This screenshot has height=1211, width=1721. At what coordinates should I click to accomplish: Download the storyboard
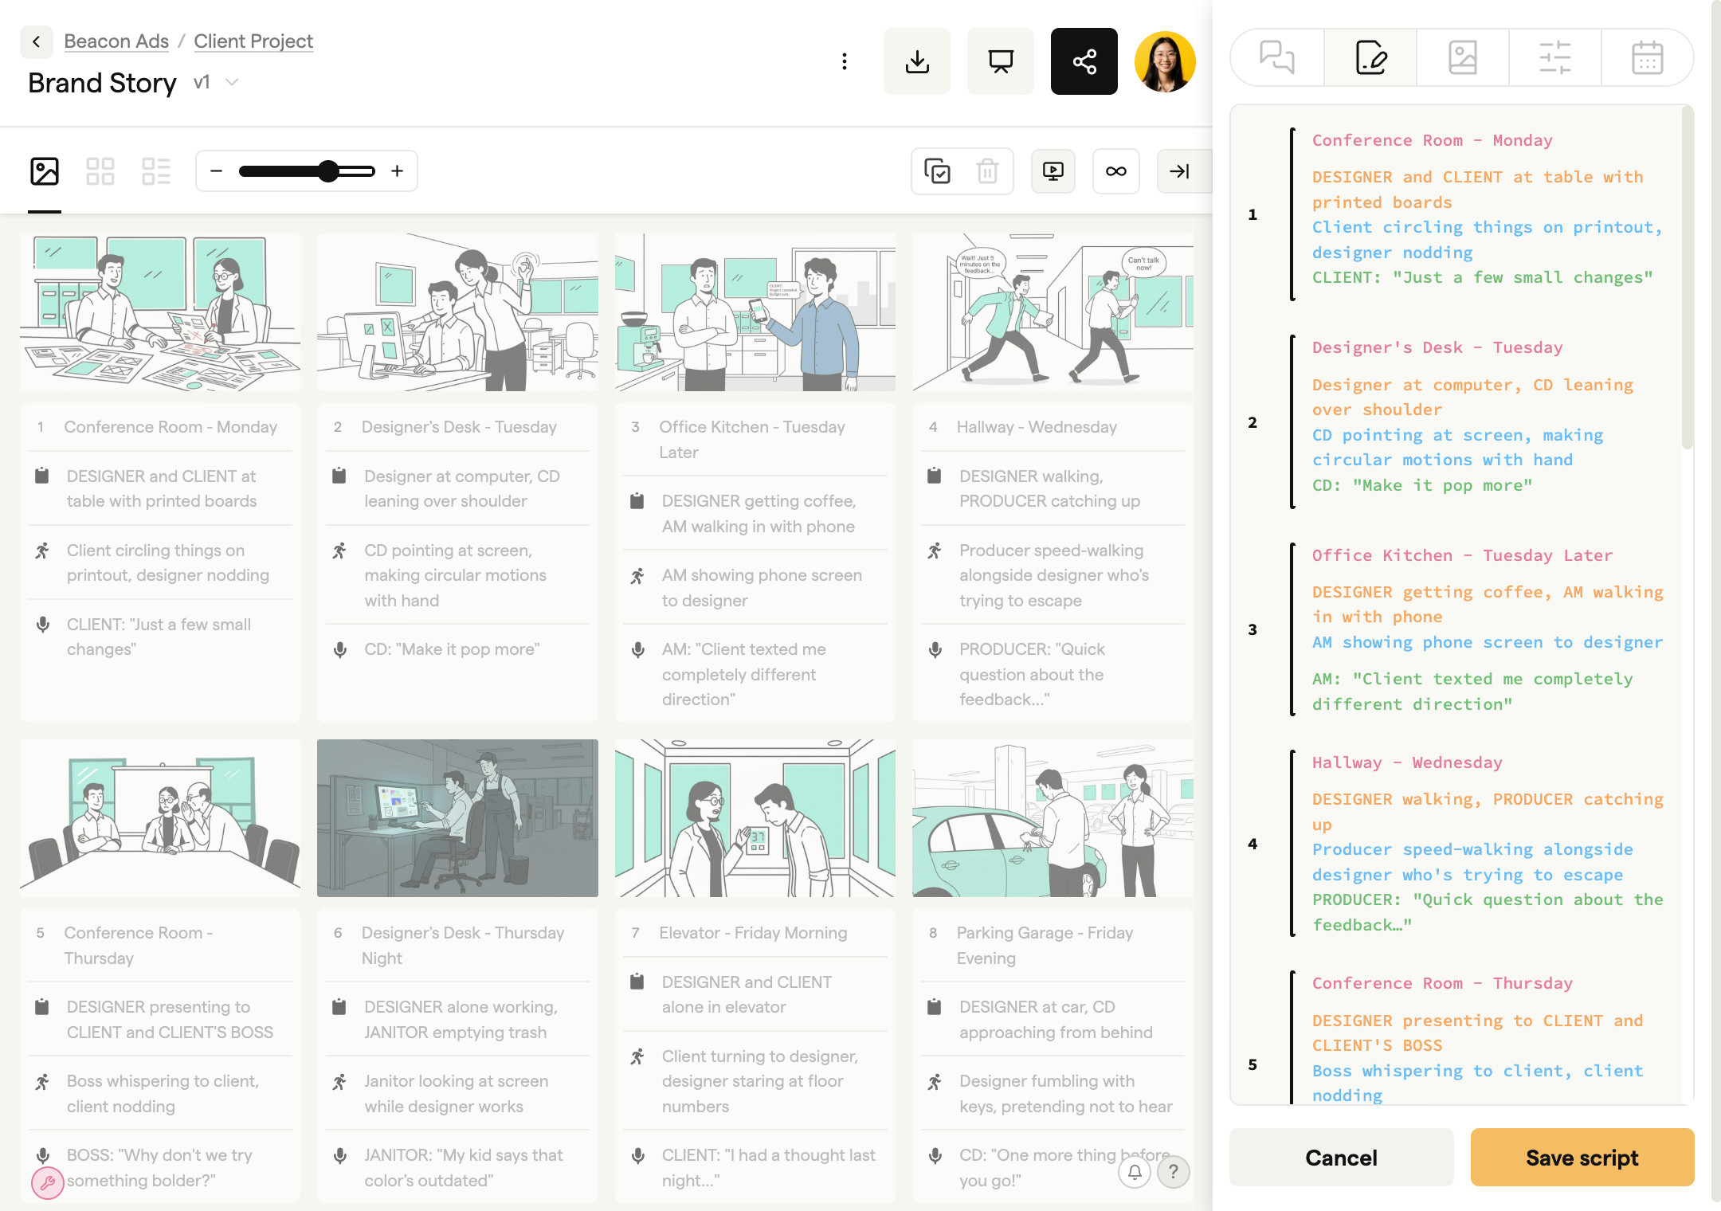[x=917, y=61]
